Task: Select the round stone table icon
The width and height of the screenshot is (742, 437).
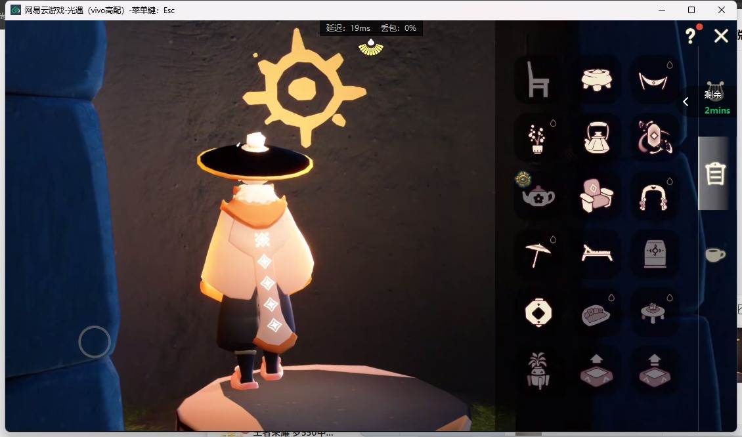Action: 596,79
